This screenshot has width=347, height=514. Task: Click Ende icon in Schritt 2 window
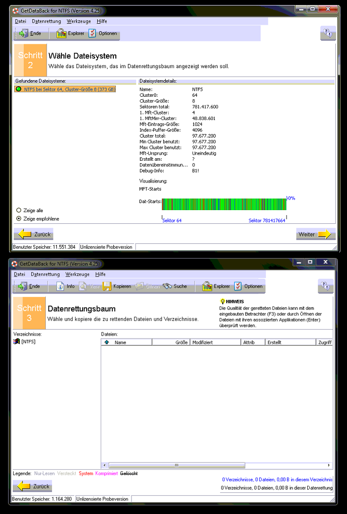(x=24, y=33)
